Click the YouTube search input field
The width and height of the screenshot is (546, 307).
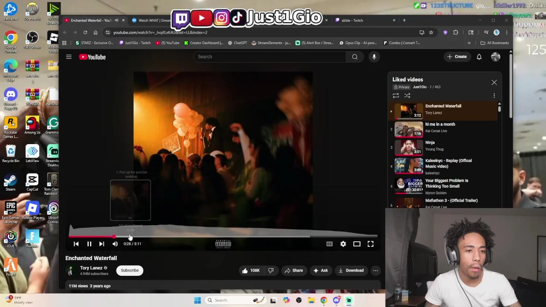(270, 57)
